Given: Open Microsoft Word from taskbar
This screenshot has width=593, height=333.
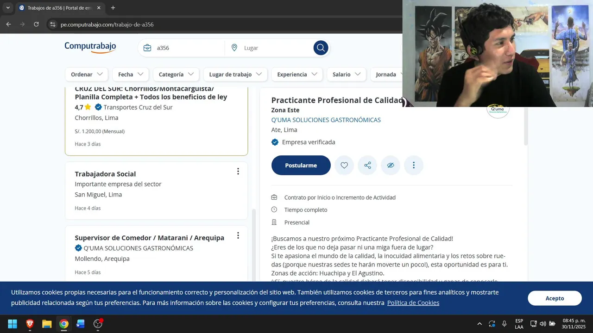Looking at the screenshot, I should click(81, 324).
